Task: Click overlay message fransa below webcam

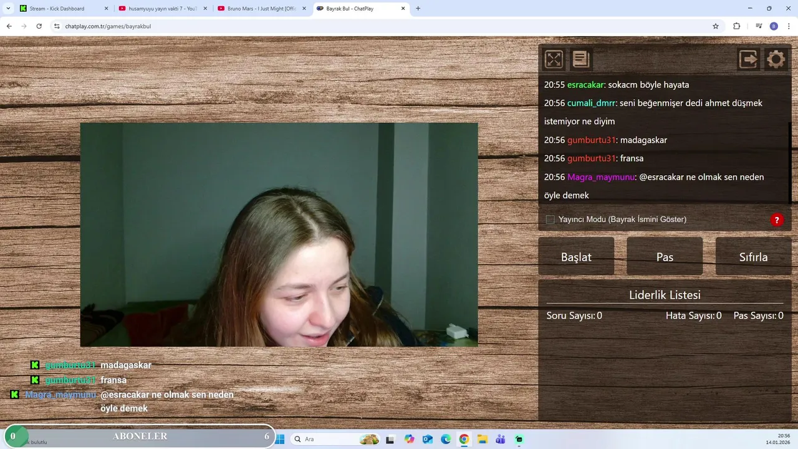Action: pyautogui.click(x=113, y=380)
